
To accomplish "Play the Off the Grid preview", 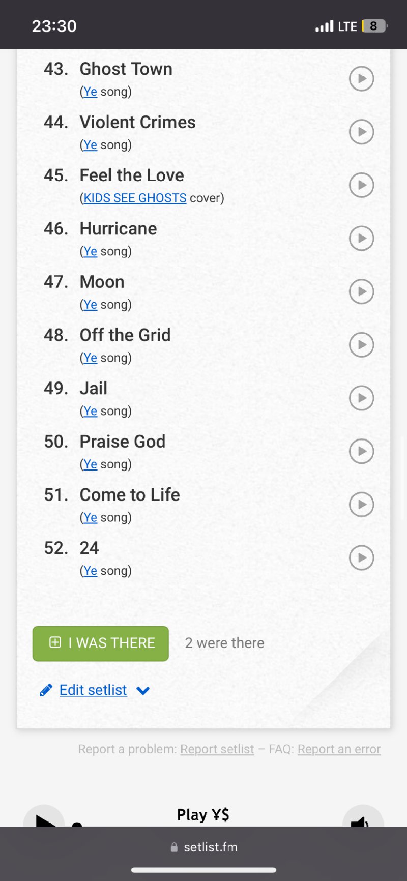I will pyautogui.click(x=361, y=344).
